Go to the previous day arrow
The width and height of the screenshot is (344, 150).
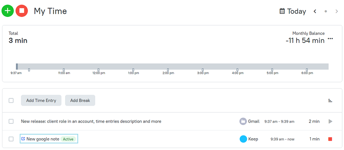315,11
